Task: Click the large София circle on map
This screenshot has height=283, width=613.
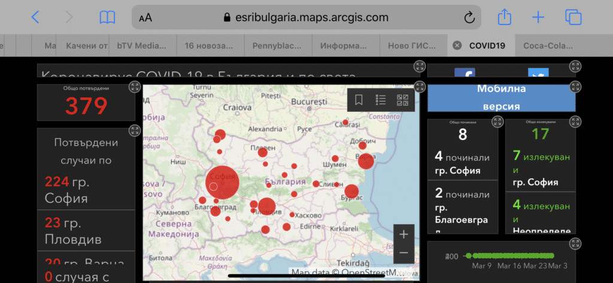Action: coord(222,182)
